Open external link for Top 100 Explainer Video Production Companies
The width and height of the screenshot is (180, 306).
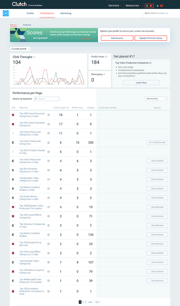pos(48,207)
